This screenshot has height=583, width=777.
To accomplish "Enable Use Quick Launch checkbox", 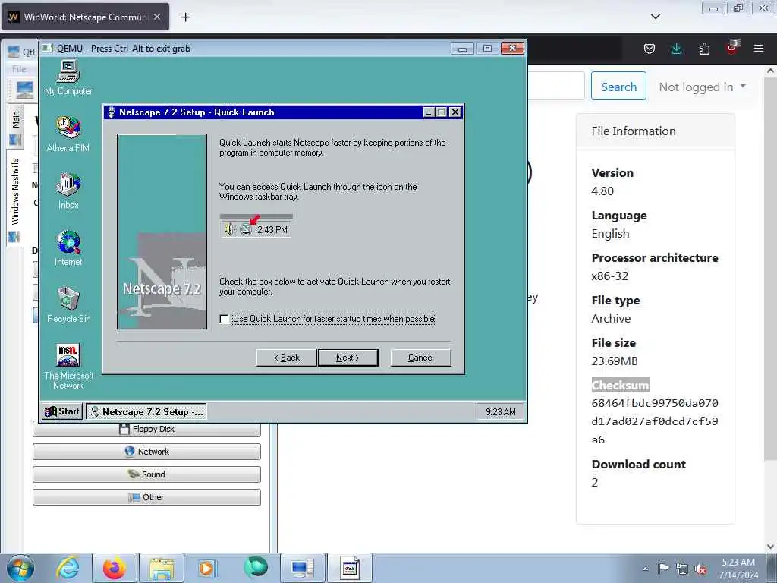I will [x=224, y=319].
